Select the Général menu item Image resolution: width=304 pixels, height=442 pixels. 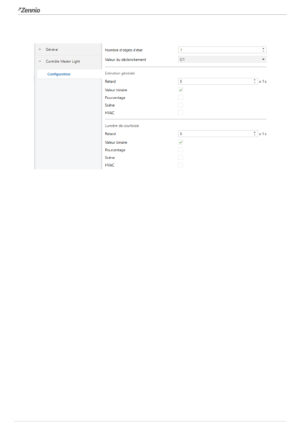52,49
